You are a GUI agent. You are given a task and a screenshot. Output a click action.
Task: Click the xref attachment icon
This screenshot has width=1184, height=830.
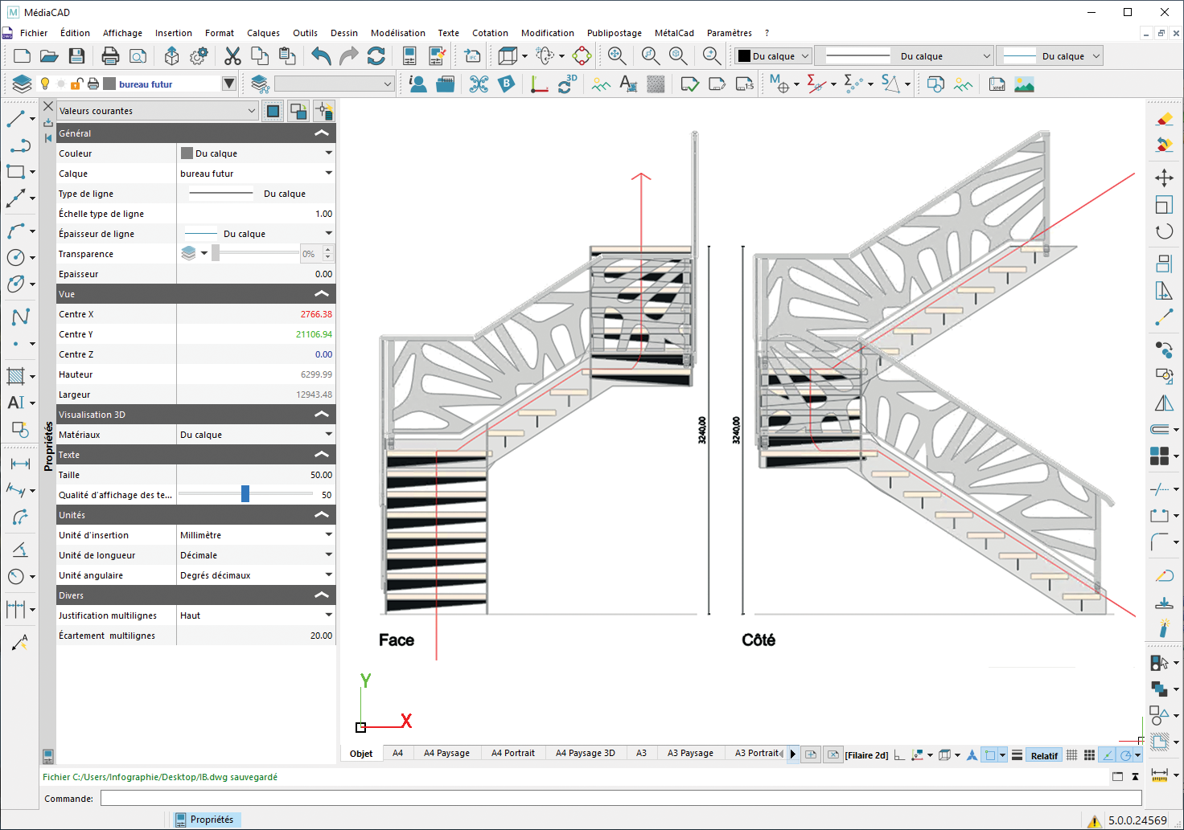pyautogui.click(x=997, y=84)
